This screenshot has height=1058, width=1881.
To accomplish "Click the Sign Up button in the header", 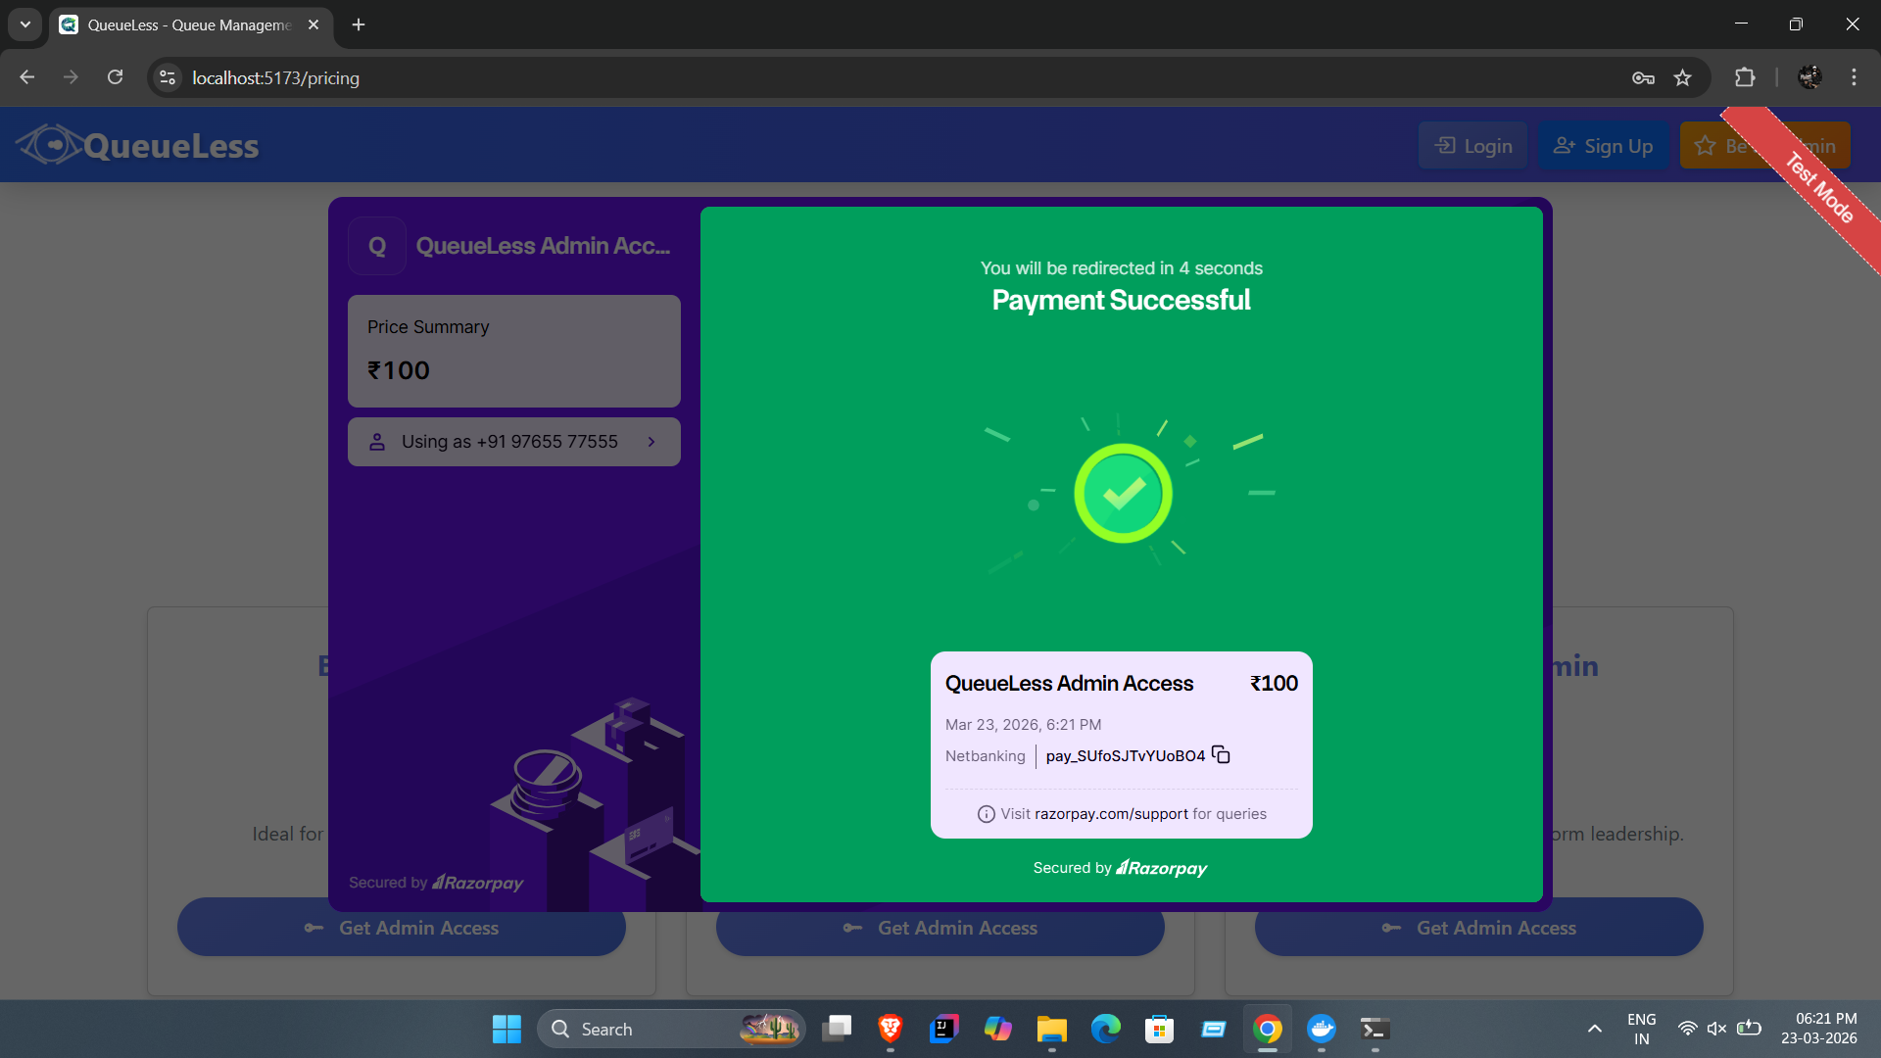I will [1603, 146].
